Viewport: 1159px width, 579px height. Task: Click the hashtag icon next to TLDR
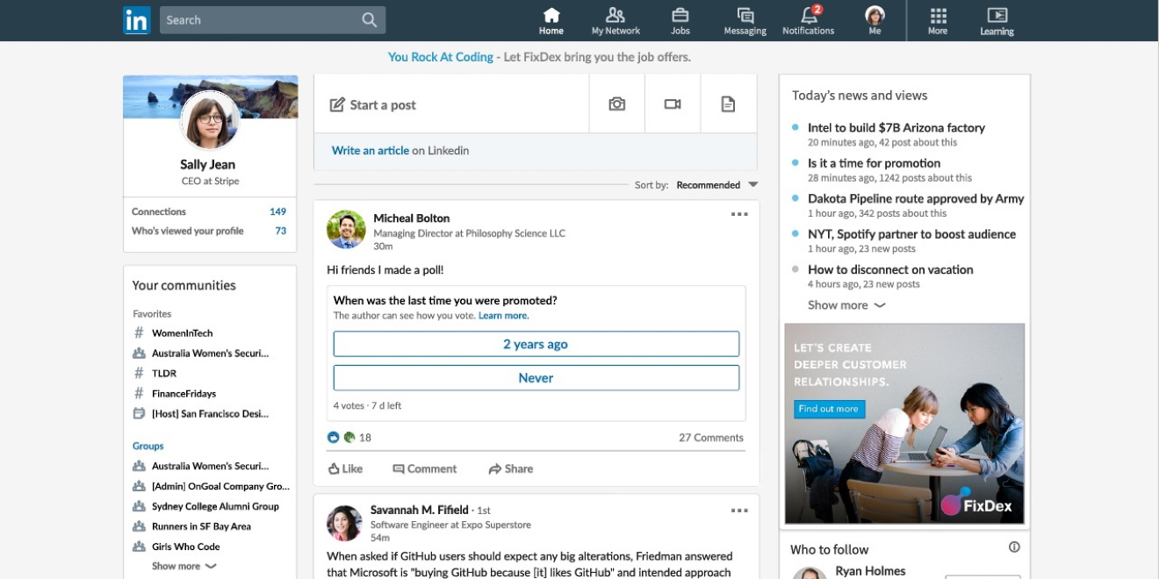click(139, 374)
